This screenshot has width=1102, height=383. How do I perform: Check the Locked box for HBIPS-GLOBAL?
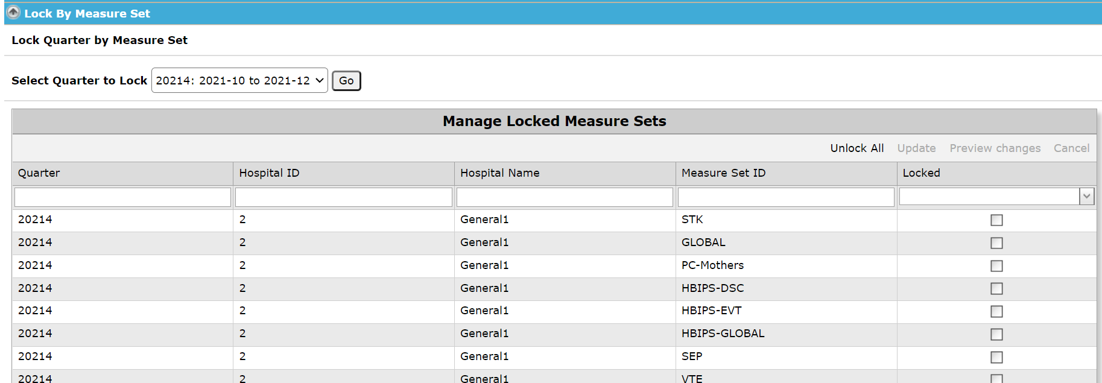(996, 334)
